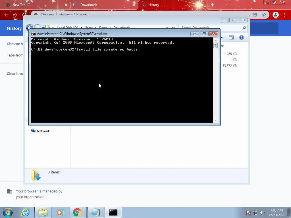291x218 pixels.
Task: Open the Chrome profile avatar
Action: tap(276, 15)
